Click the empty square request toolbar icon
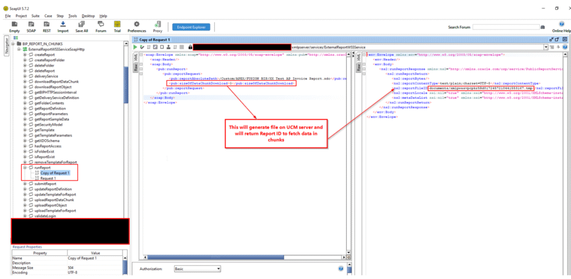Viewport: 571px width, 279px height. 162,47
